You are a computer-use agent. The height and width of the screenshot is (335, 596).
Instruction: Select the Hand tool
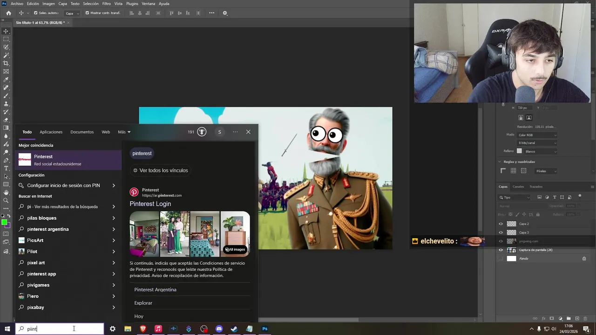point(6,192)
